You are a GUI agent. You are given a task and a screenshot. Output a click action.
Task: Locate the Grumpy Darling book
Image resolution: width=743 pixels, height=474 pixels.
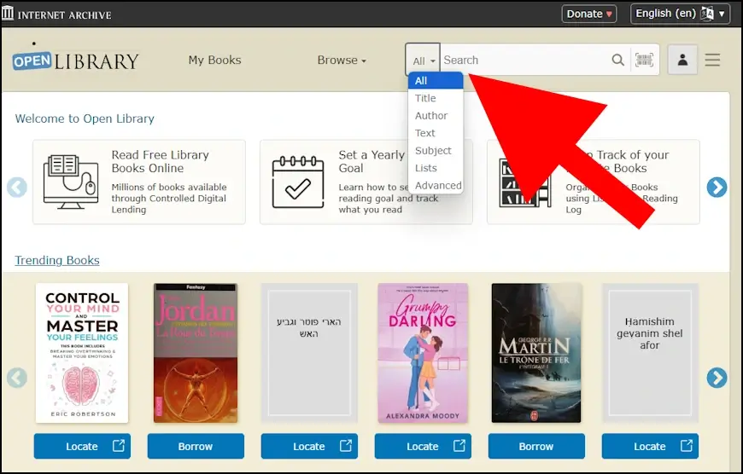[x=423, y=446]
